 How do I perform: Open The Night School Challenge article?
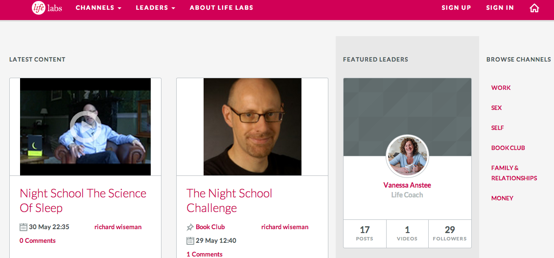click(229, 200)
